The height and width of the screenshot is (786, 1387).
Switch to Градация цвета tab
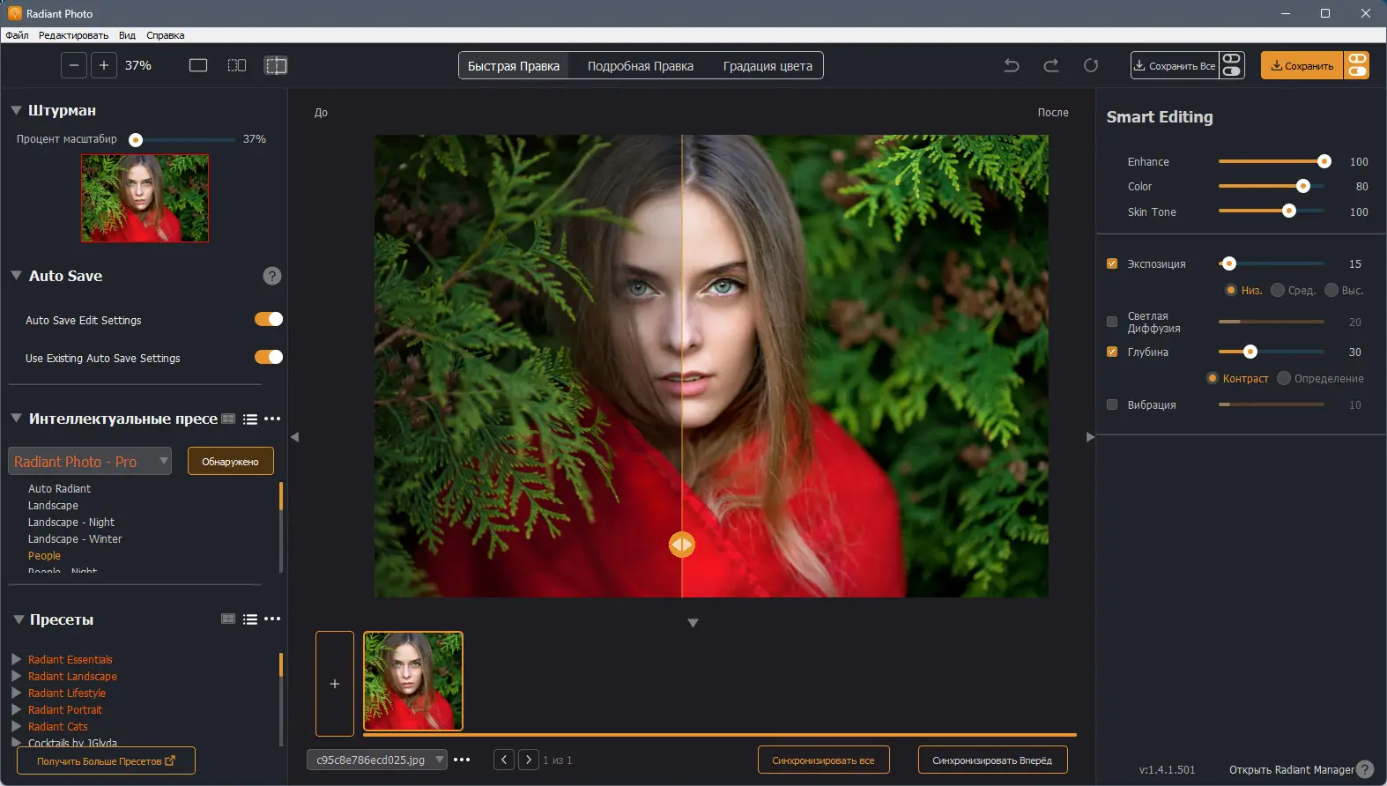click(x=768, y=66)
